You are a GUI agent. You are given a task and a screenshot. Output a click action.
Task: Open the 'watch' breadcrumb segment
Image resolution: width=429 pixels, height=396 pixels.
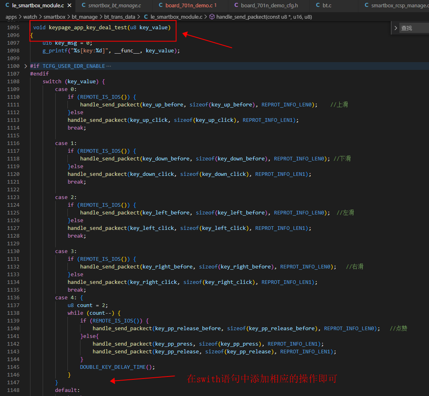[30, 17]
